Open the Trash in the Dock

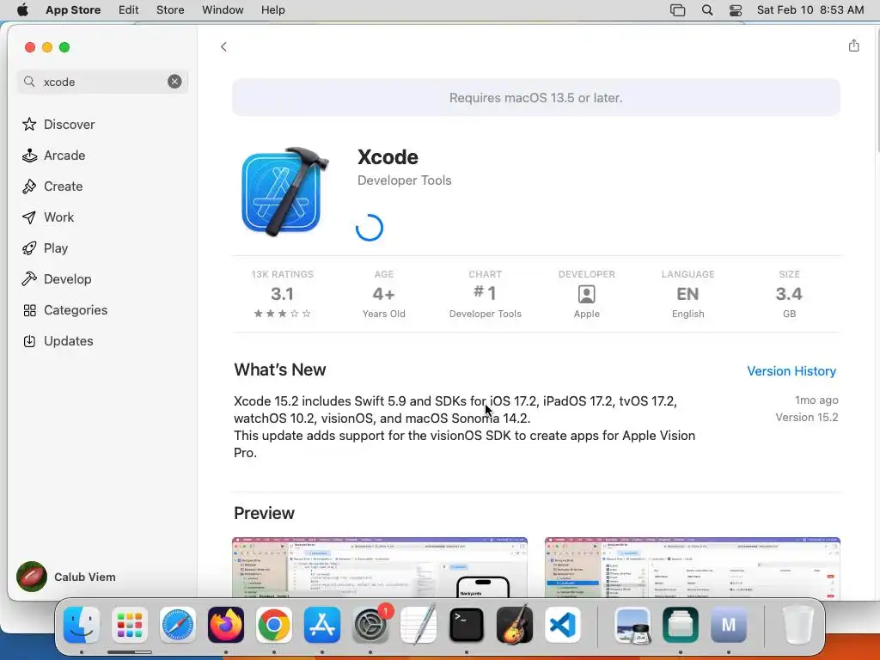pos(797,625)
